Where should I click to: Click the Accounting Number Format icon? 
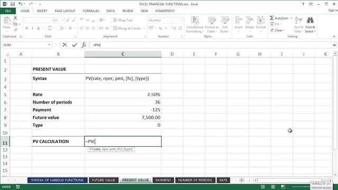[151, 28]
